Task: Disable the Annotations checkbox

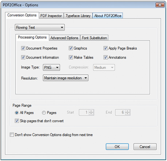Action: coord(105,57)
